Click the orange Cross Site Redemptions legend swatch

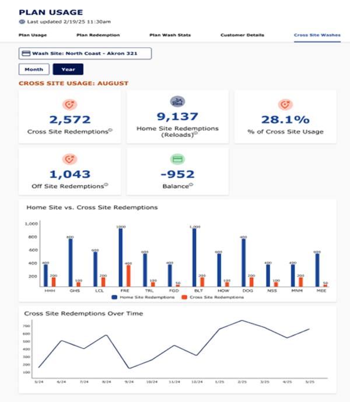point(184,297)
